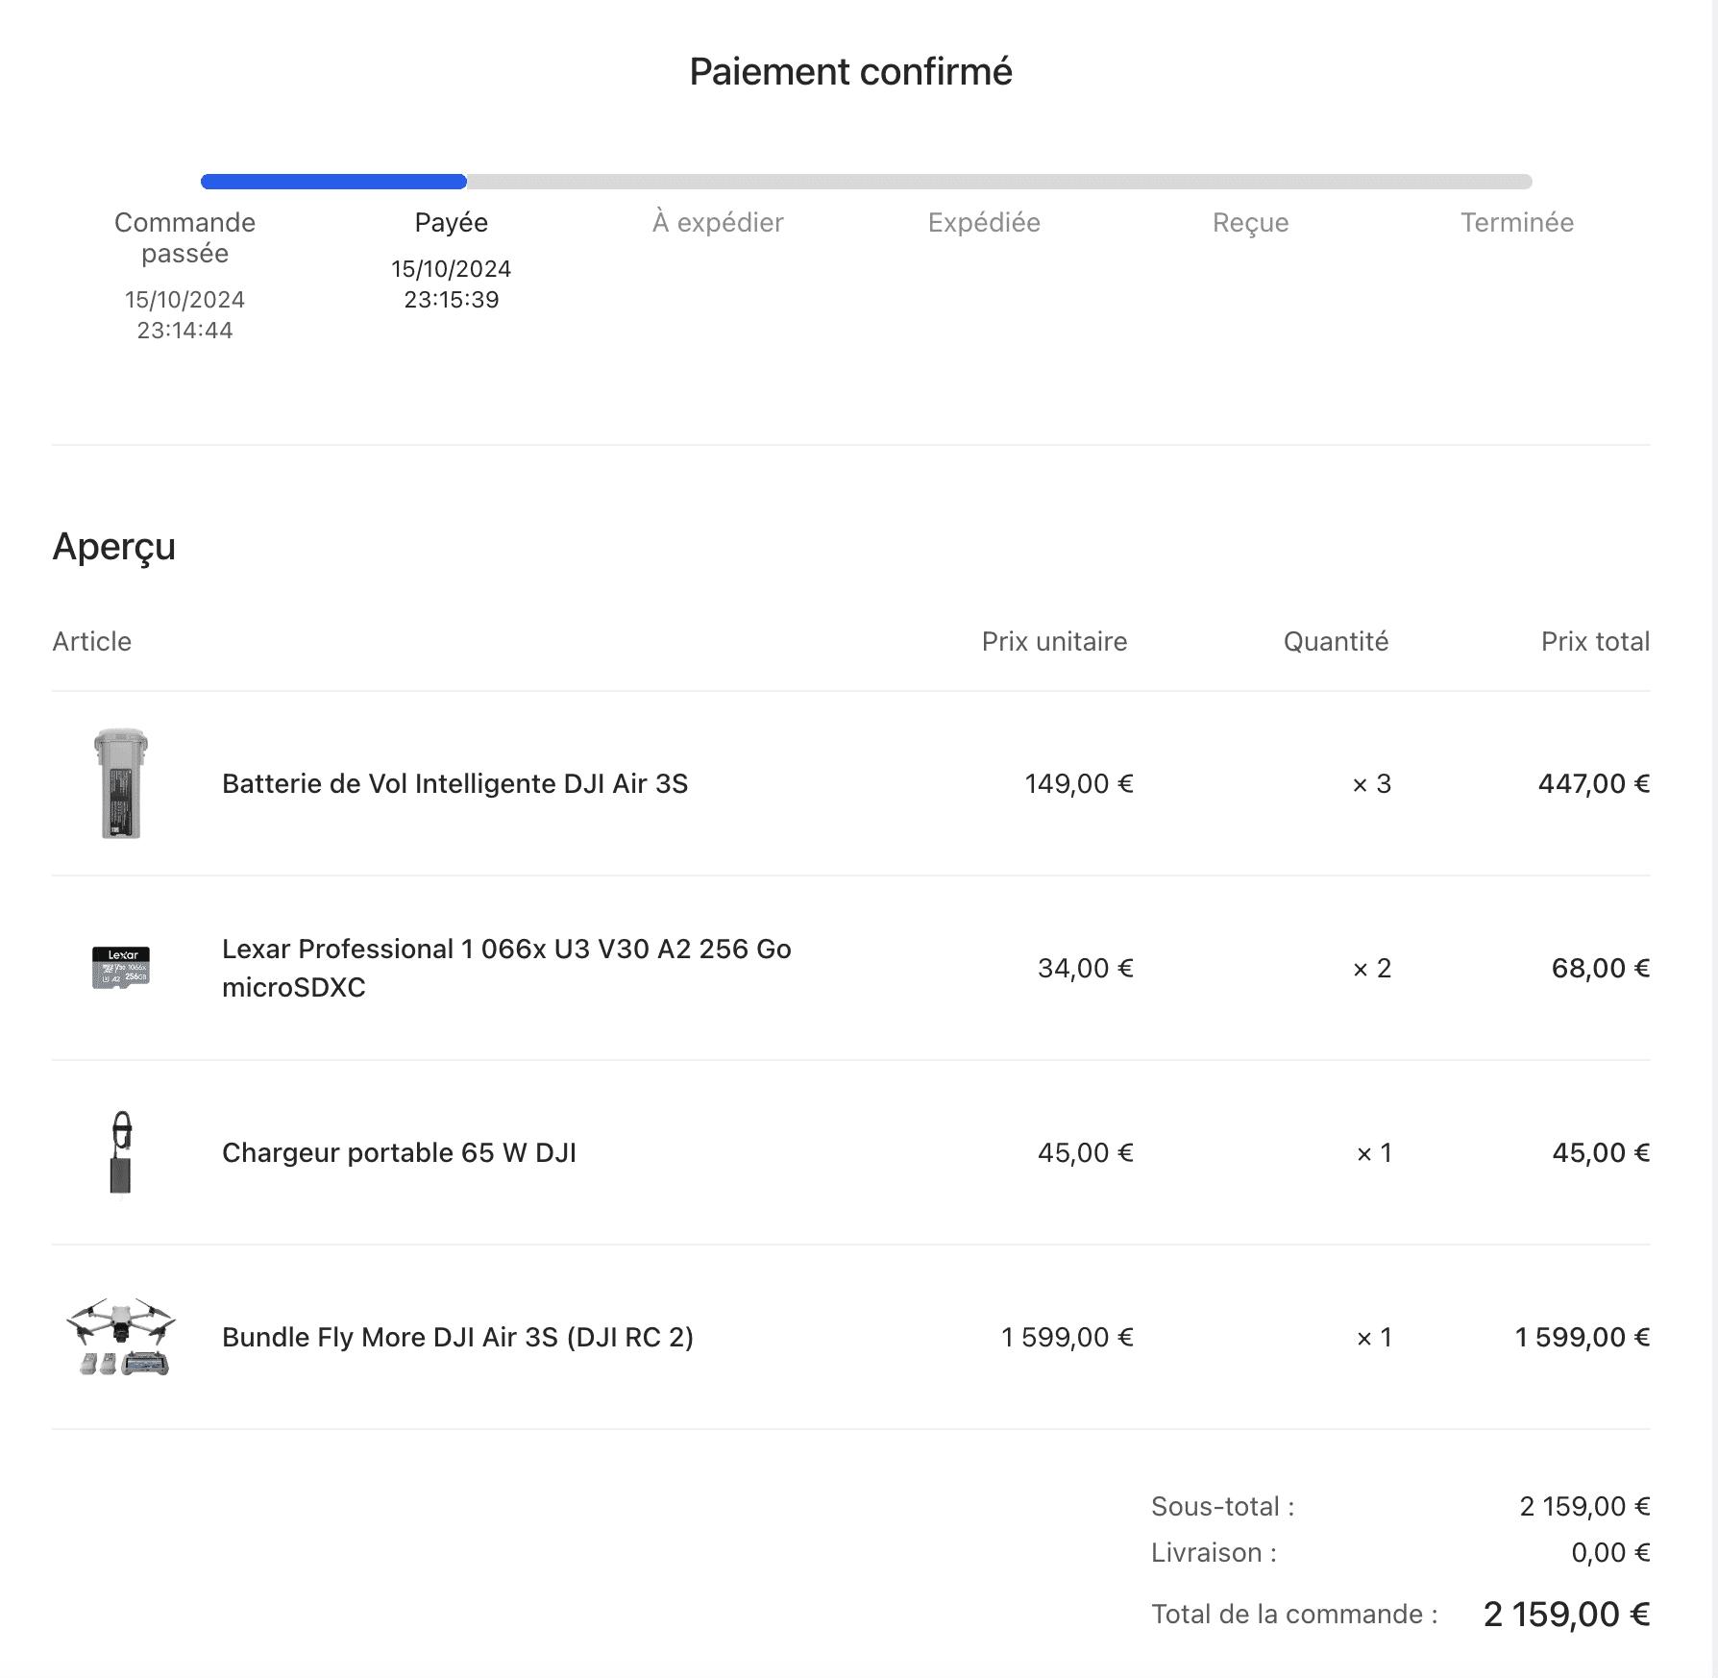This screenshot has width=1718, height=1678.
Task: Click the order total amount 2 159,00 €
Action: pos(1566,1614)
